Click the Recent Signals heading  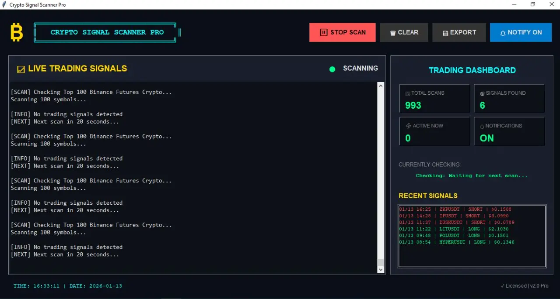click(428, 196)
